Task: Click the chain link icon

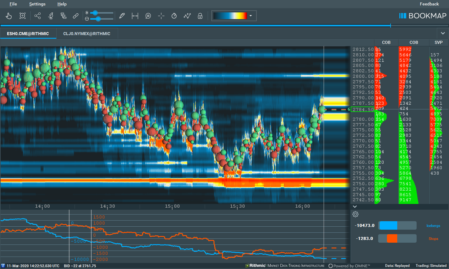Action: point(76,16)
